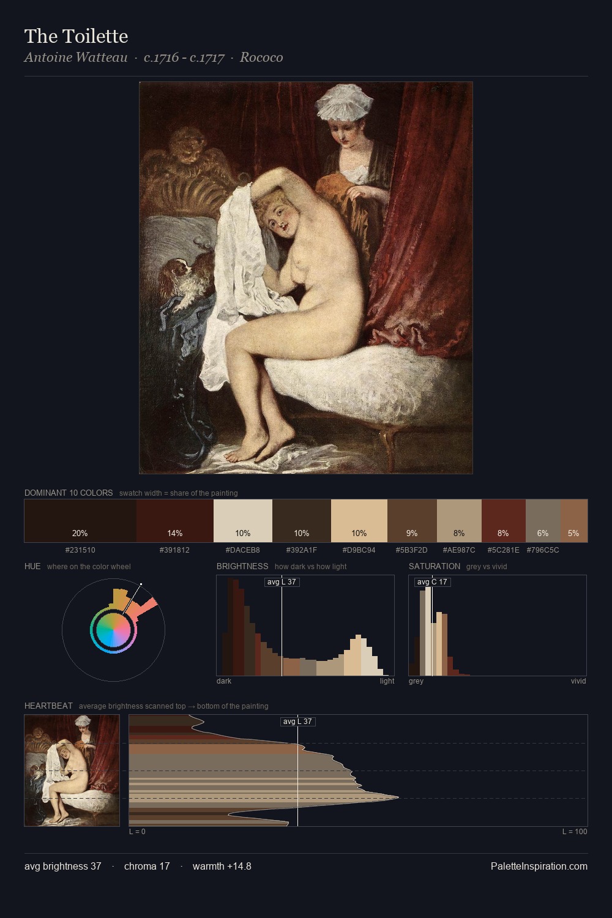Click the 'DOMINANT 10 COLORS' heading

pos(69,493)
